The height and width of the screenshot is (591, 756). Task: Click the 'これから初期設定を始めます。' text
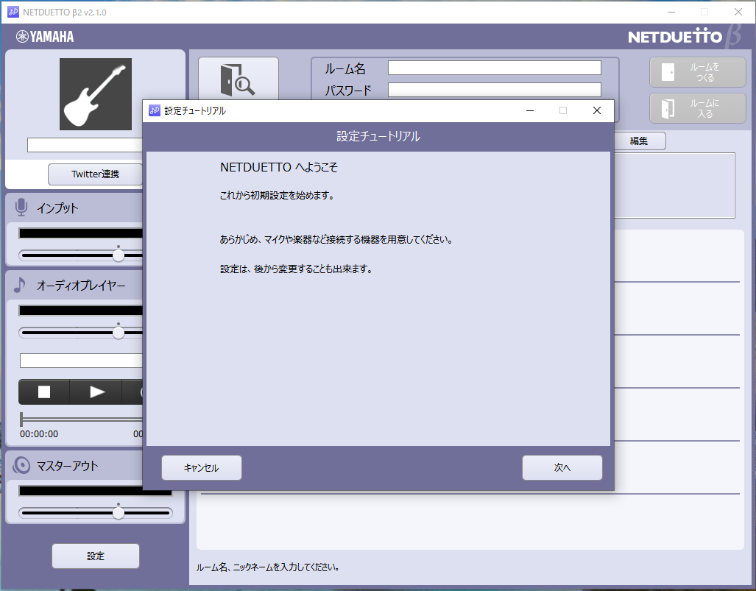278,195
